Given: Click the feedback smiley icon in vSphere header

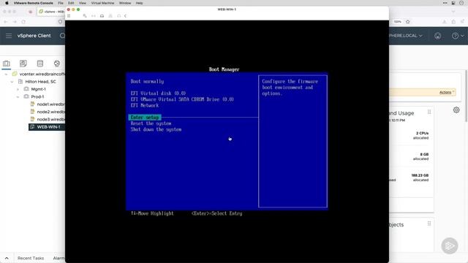Looking at the screenshot, I should coord(438,36).
